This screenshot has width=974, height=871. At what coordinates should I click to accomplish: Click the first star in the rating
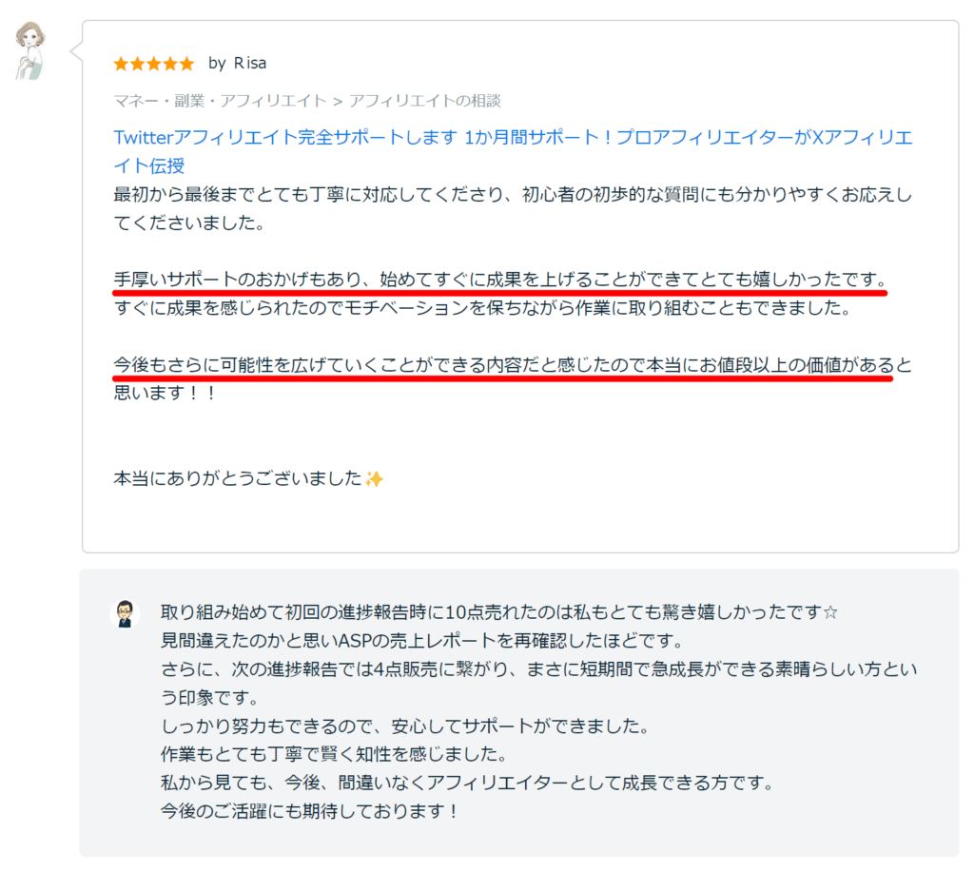121,64
